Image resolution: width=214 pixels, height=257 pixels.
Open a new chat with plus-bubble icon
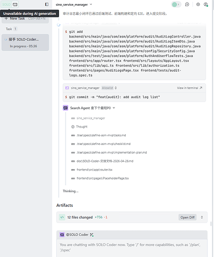coord(187,5)
